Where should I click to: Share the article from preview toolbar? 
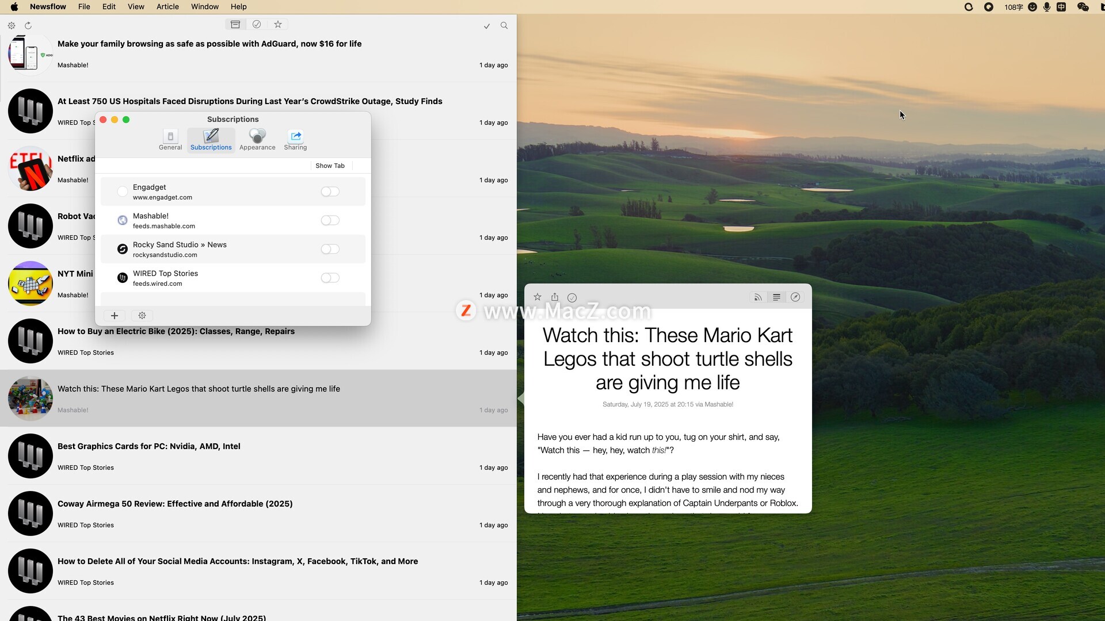pos(555,297)
